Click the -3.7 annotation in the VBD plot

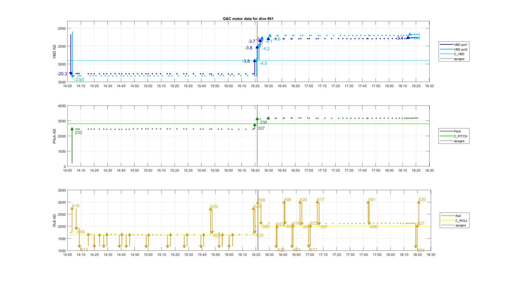(x=252, y=41)
